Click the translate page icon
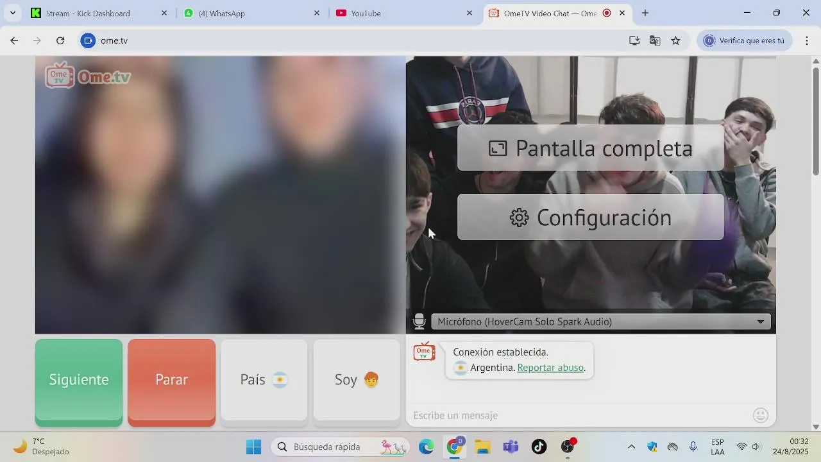821x462 pixels. click(x=655, y=40)
